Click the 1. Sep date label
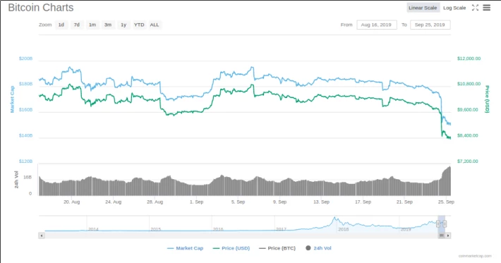Image resolution: width=501 pixels, height=263 pixels. coord(196,202)
